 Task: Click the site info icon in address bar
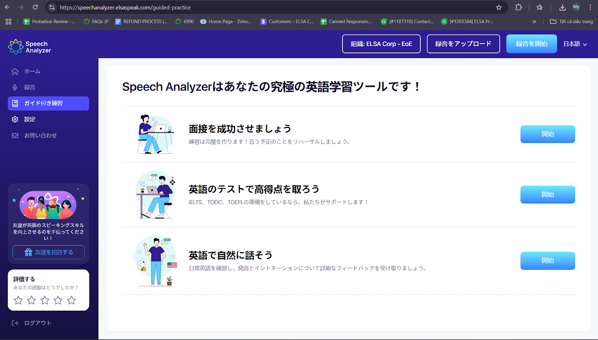click(x=52, y=7)
